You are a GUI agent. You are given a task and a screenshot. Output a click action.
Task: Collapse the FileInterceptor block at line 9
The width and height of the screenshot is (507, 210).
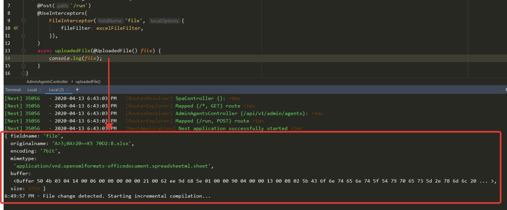(24, 21)
